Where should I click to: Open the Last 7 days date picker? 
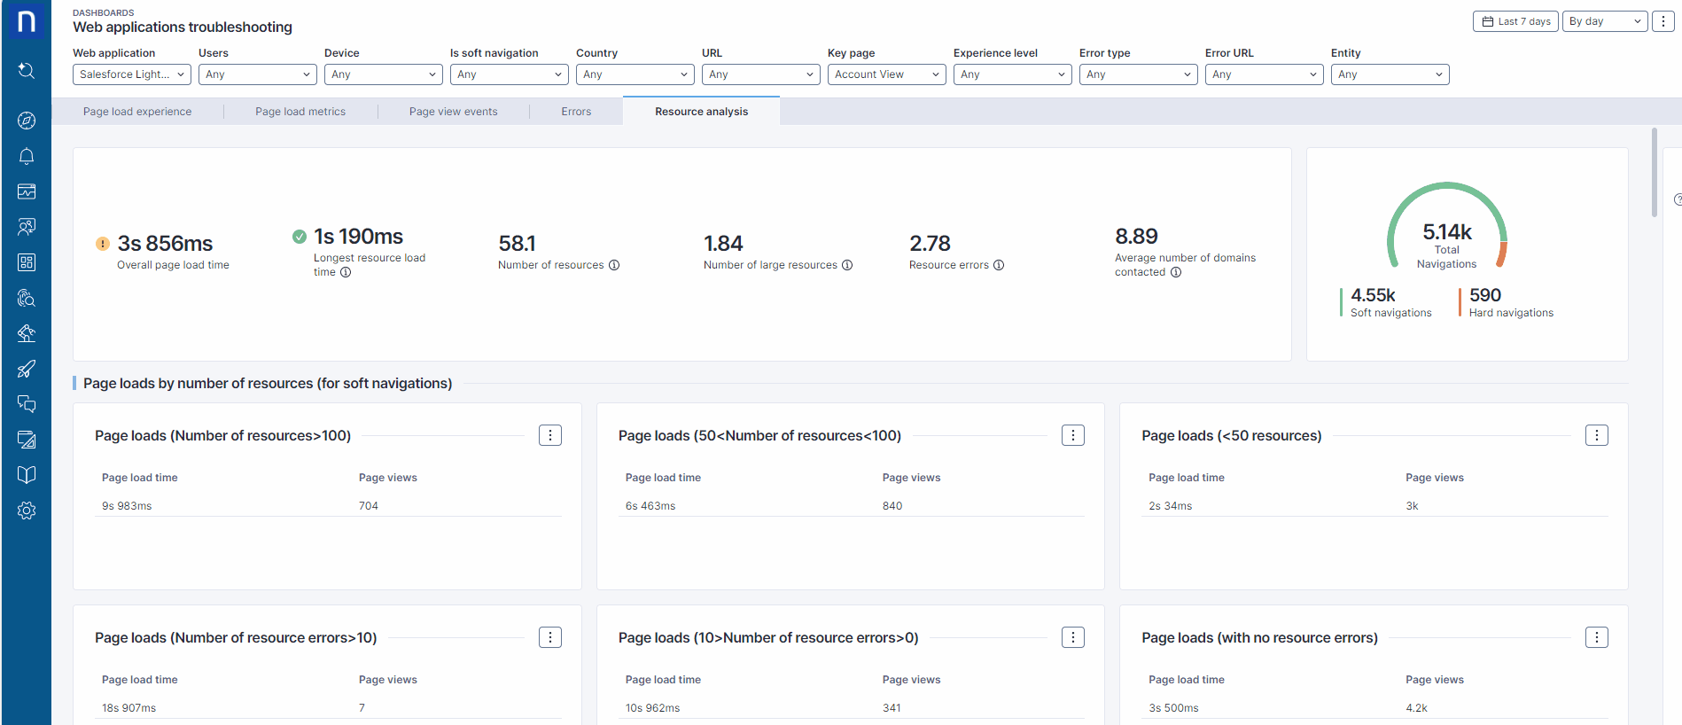(x=1515, y=21)
